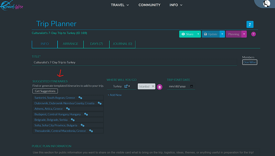Click the Get Suggestions button
275x156 pixels.
point(45,91)
